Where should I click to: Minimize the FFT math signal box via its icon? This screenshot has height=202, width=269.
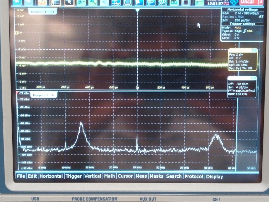click(x=254, y=78)
